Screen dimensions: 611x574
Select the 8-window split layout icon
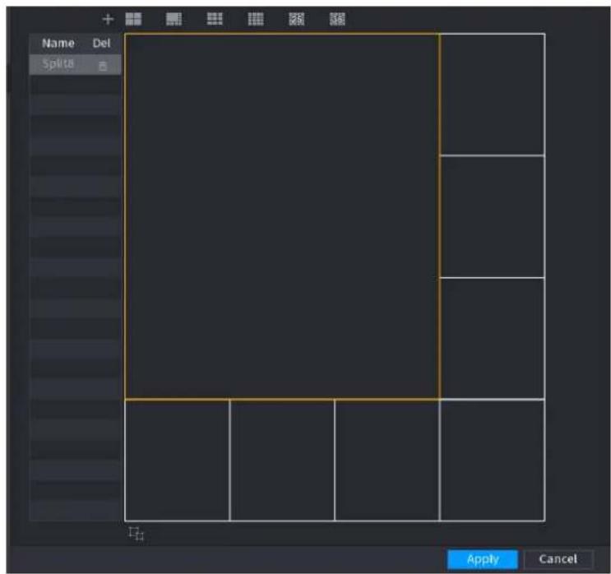[x=174, y=19]
